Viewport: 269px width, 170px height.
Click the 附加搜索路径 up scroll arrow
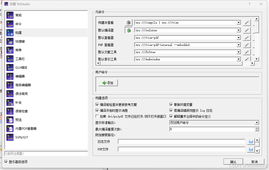[x=257, y=140]
